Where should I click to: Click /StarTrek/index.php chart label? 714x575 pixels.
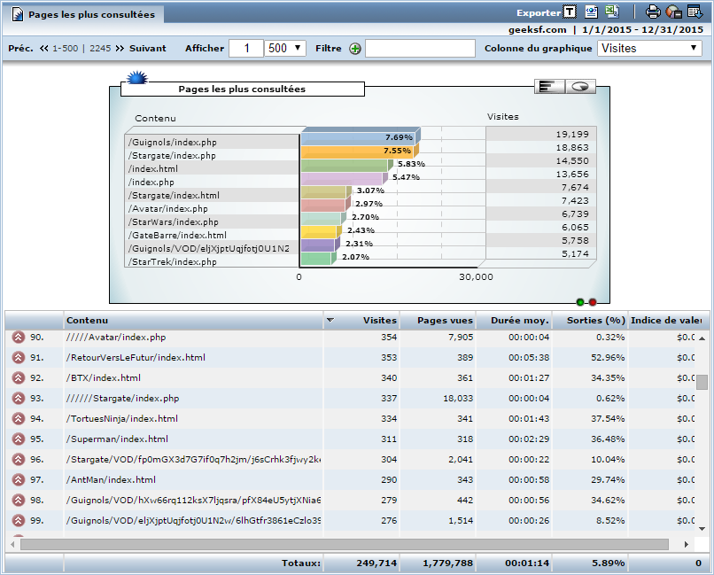point(172,261)
